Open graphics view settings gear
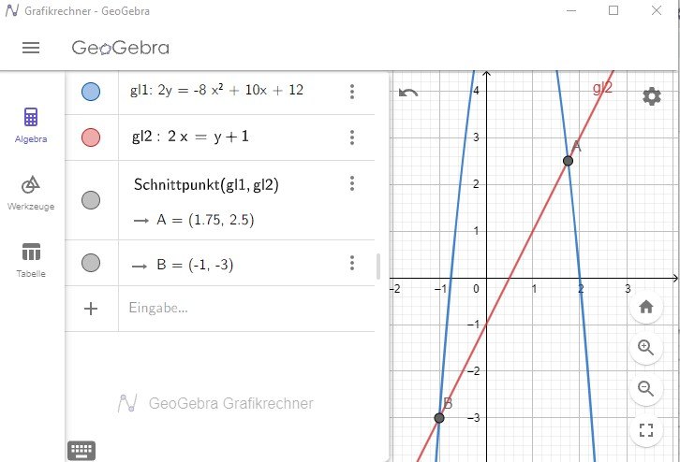 point(651,96)
